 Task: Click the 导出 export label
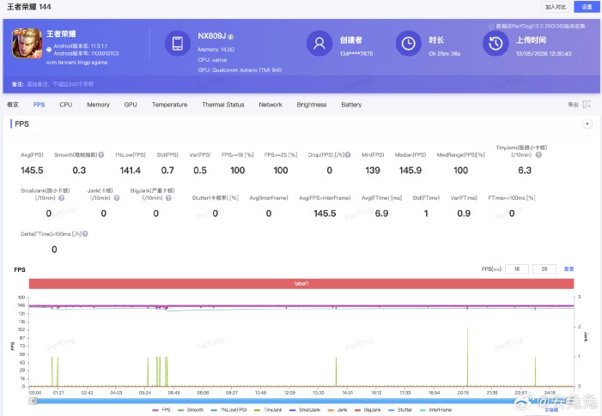(x=573, y=105)
